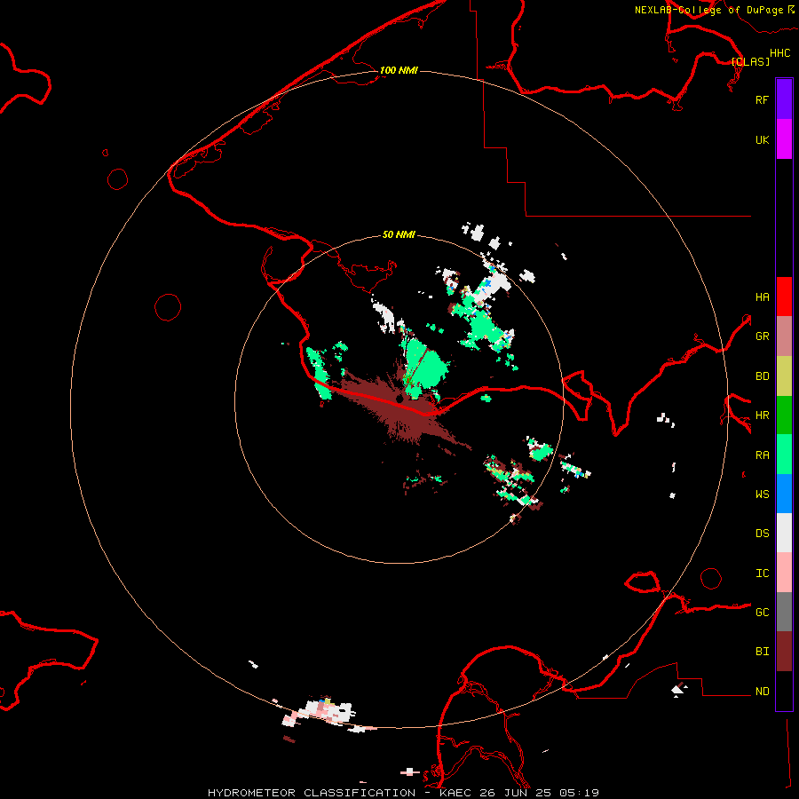Select the blue WS legend swatch

pos(784,494)
